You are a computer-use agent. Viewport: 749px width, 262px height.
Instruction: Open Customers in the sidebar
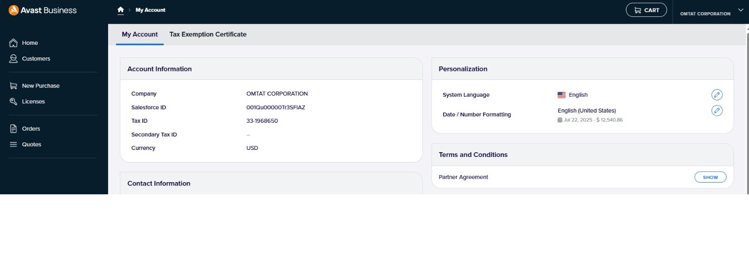[x=36, y=59]
